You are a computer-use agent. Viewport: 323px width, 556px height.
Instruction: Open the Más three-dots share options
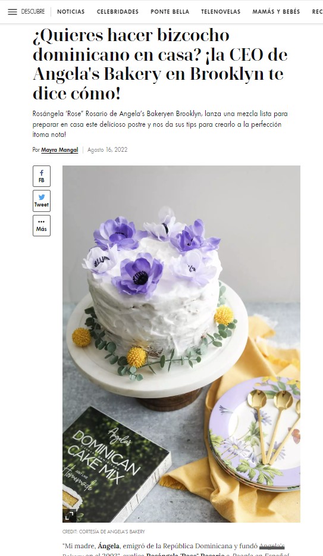[x=42, y=226]
